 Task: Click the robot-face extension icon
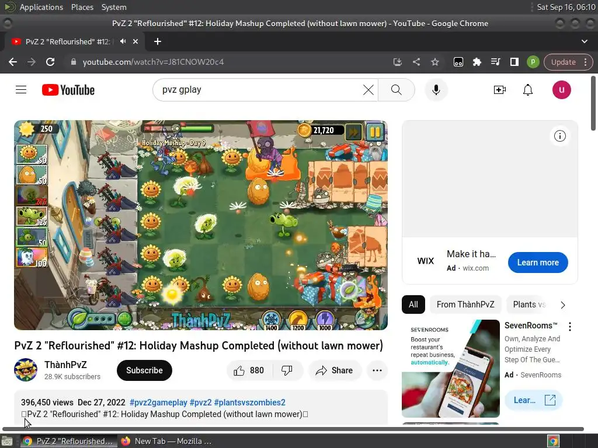click(x=458, y=62)
